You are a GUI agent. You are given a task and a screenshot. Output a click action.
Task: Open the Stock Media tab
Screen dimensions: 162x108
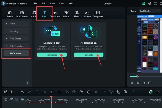tap(22, 14)
